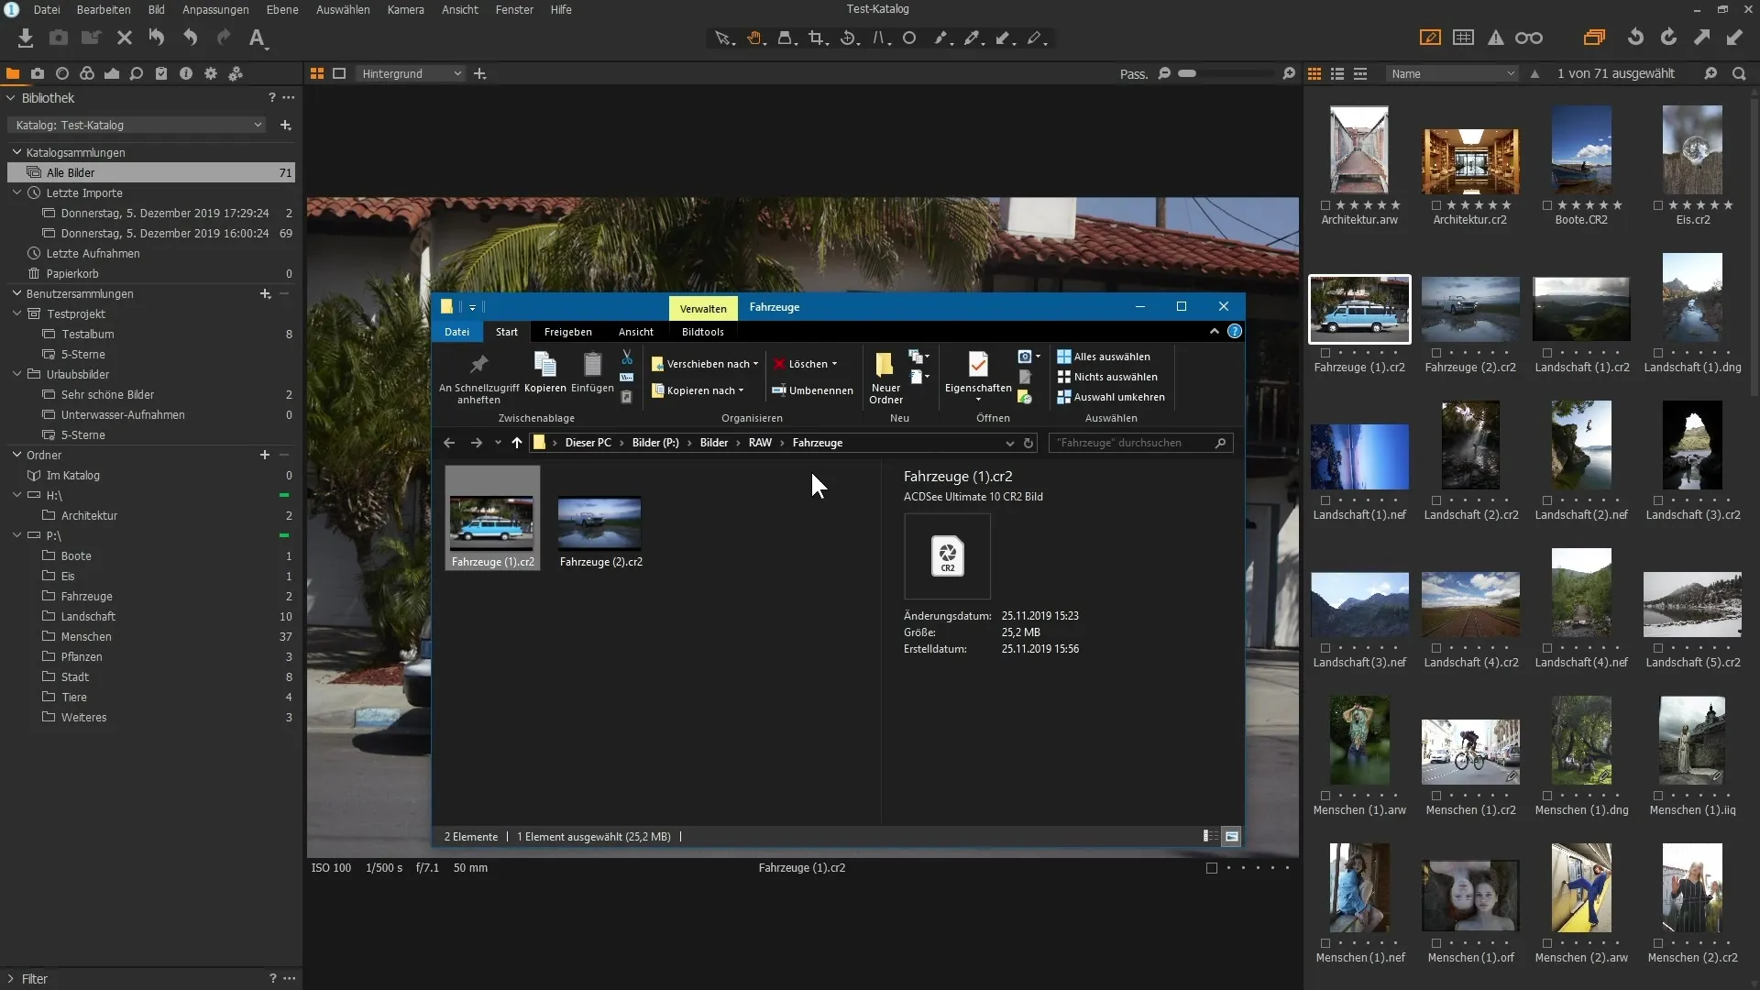Click the browser search magnifier icon
This screenshot has height=990, width=1760.
pyautogui.click(x=1739, y=73)
